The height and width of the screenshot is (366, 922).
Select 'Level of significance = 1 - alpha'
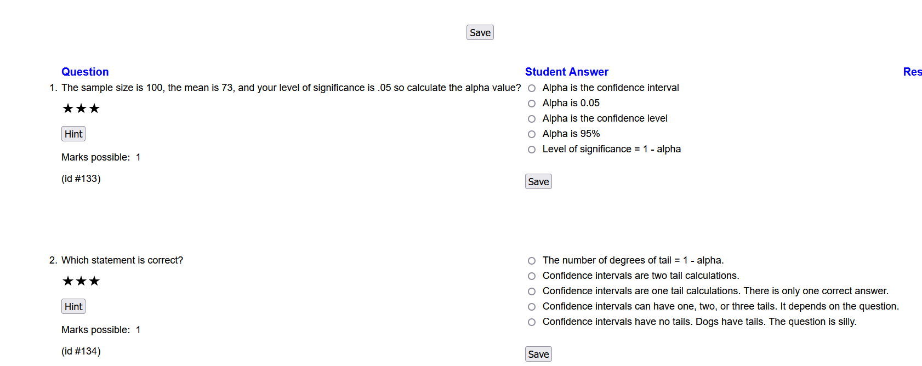tap(531, 149)
